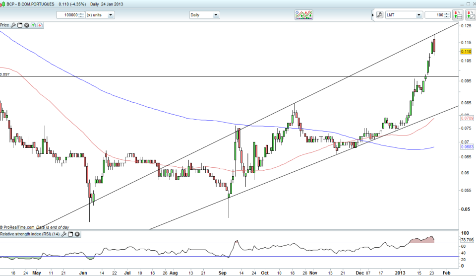The image size is (476, 276).
Task: Remove the RSI indicator panel
Action: [x=77, y=234]
